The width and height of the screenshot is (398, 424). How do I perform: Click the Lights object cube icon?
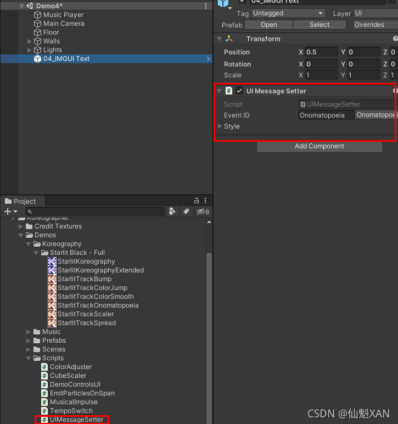click(37, 50)
